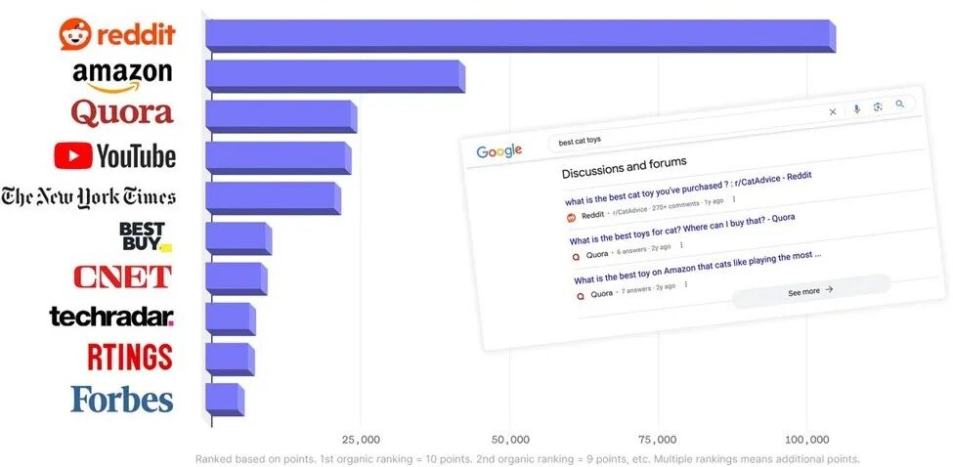The image size is (953, 467).
Task: Open three-dot menu beside the 7 answers result
Action: click(x=686, y=285)
